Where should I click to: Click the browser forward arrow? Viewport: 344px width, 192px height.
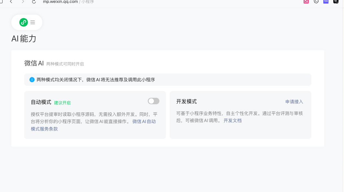23,2
